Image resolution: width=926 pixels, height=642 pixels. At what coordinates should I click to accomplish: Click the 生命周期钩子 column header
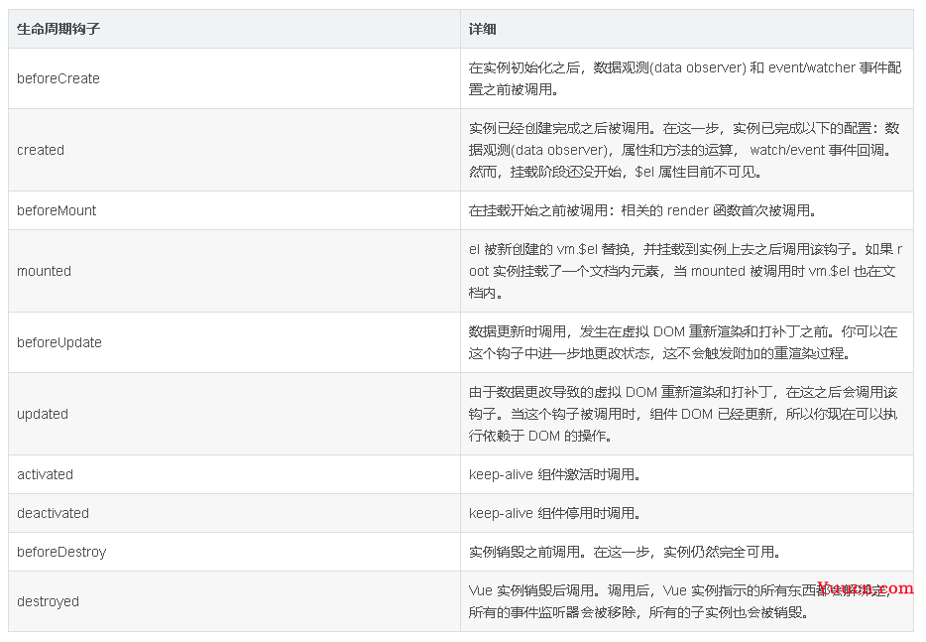[58, 29]
